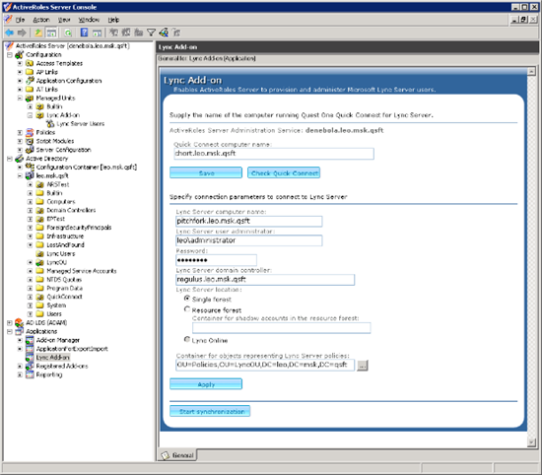Click the Lync Server domain controller field
The width and height of the screenshot is (542, 475).
click(265, 279)
